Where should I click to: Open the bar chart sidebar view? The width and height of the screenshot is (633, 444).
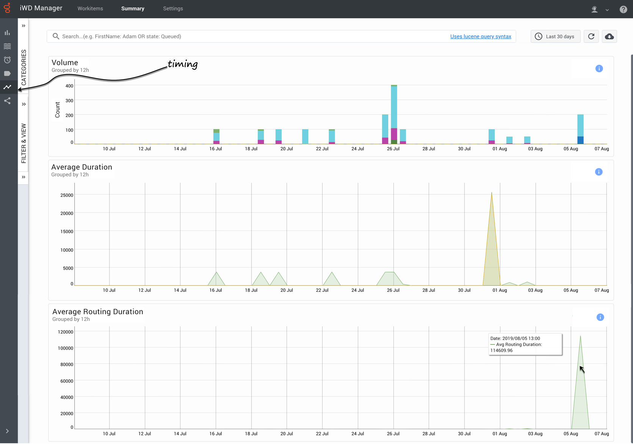pos(7,33)
